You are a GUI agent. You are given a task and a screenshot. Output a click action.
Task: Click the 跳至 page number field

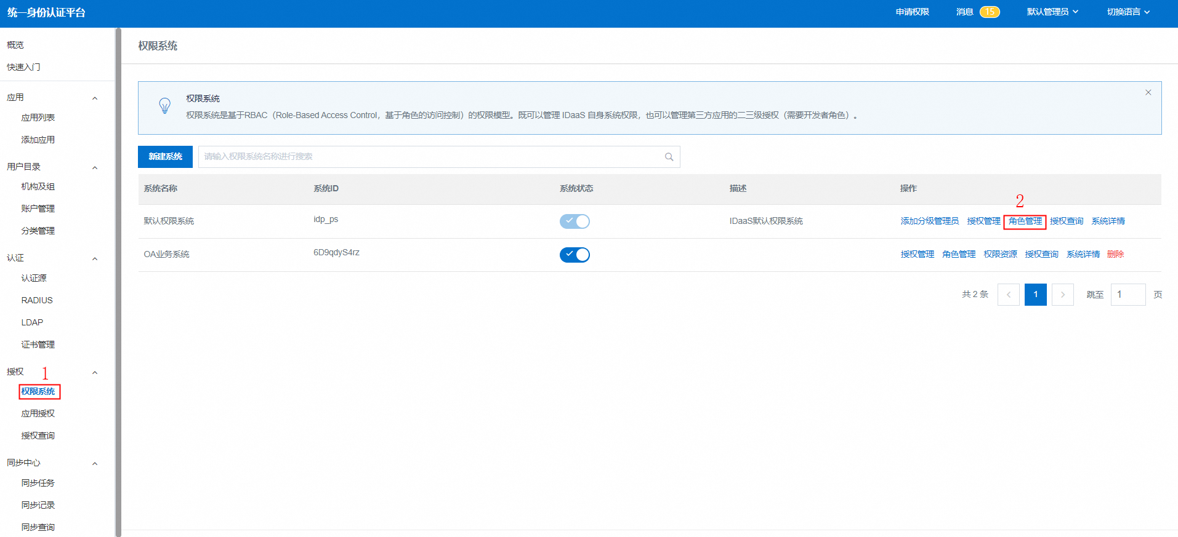(1128, 295)
